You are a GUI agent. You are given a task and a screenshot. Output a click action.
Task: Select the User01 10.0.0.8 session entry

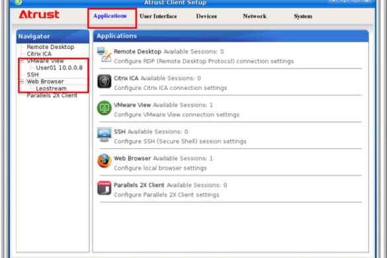click(x=60, y=67)
